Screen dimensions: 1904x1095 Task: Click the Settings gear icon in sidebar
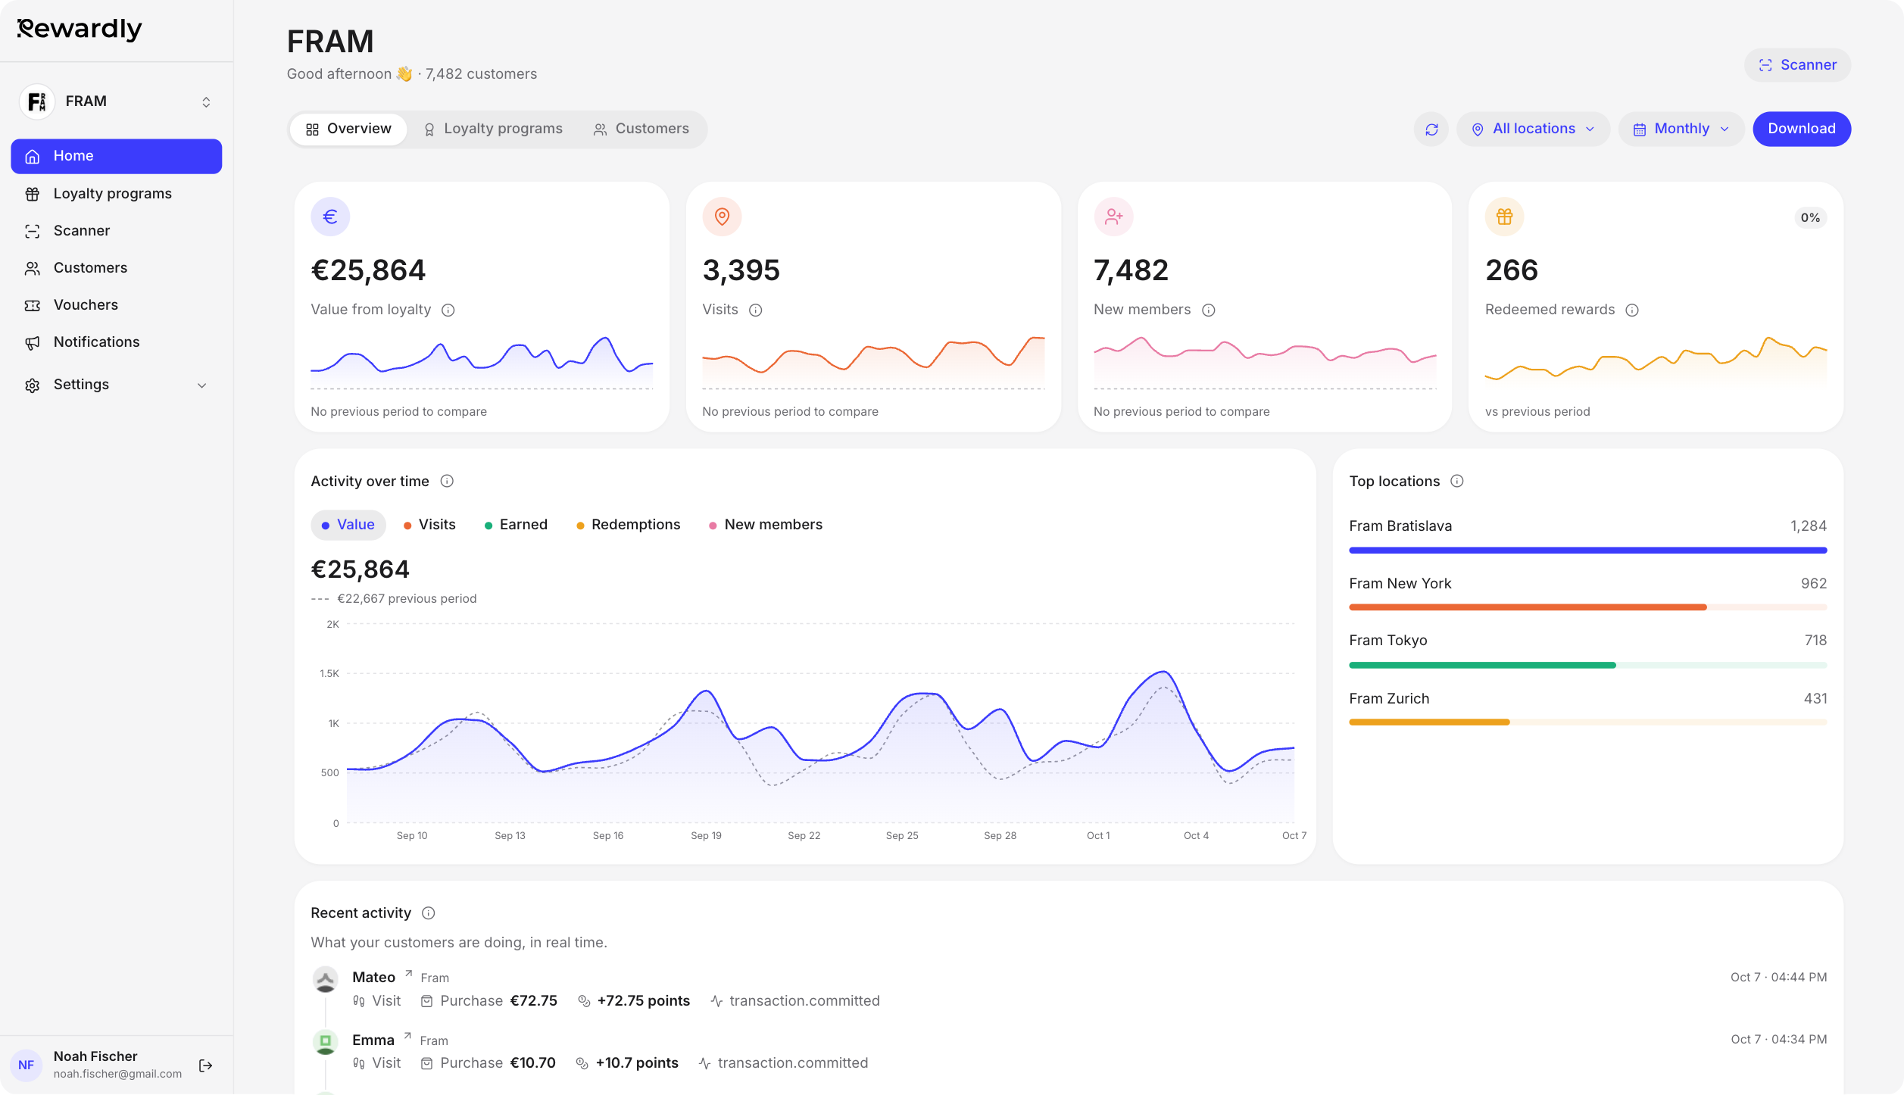point(33,385)
